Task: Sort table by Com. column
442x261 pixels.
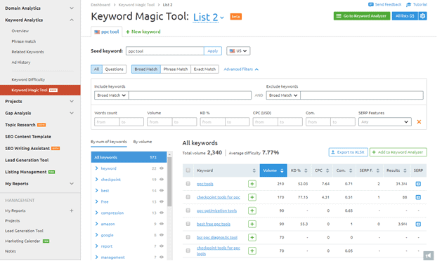Action: click(351, 170)
